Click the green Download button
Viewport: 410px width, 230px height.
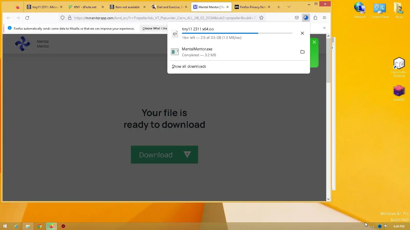[165, 155]
